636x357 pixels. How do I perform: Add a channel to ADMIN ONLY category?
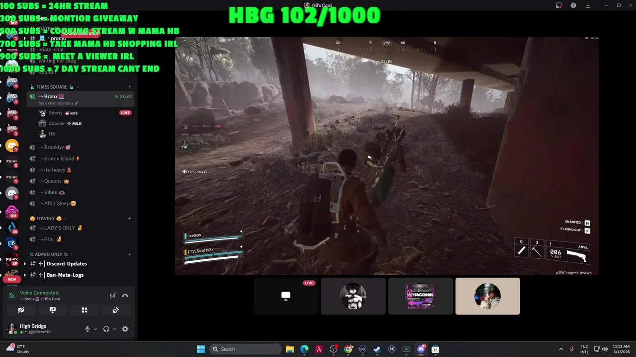pos(129,254)
